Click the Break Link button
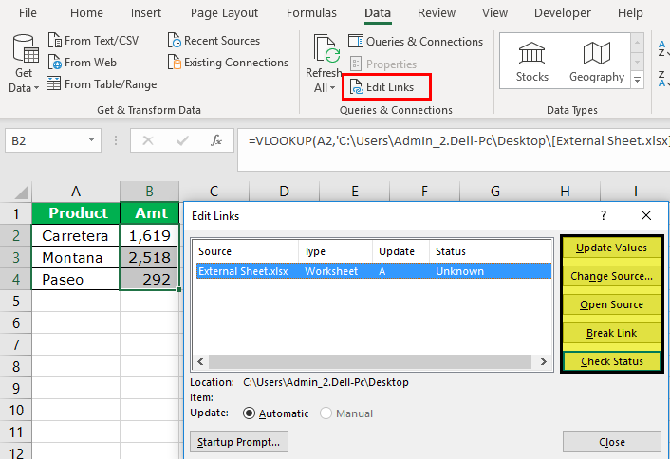The height and width of the screenshot is (459, 670). [611, 333]
